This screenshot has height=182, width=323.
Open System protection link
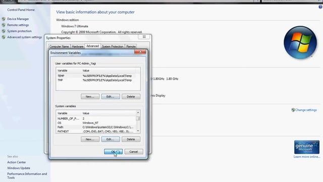[x=19, y=31]
